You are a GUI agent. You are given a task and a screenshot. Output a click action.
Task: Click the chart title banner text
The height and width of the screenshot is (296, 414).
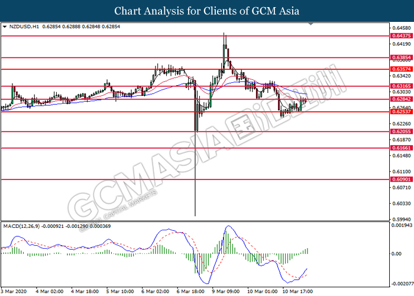pos(207,11)
